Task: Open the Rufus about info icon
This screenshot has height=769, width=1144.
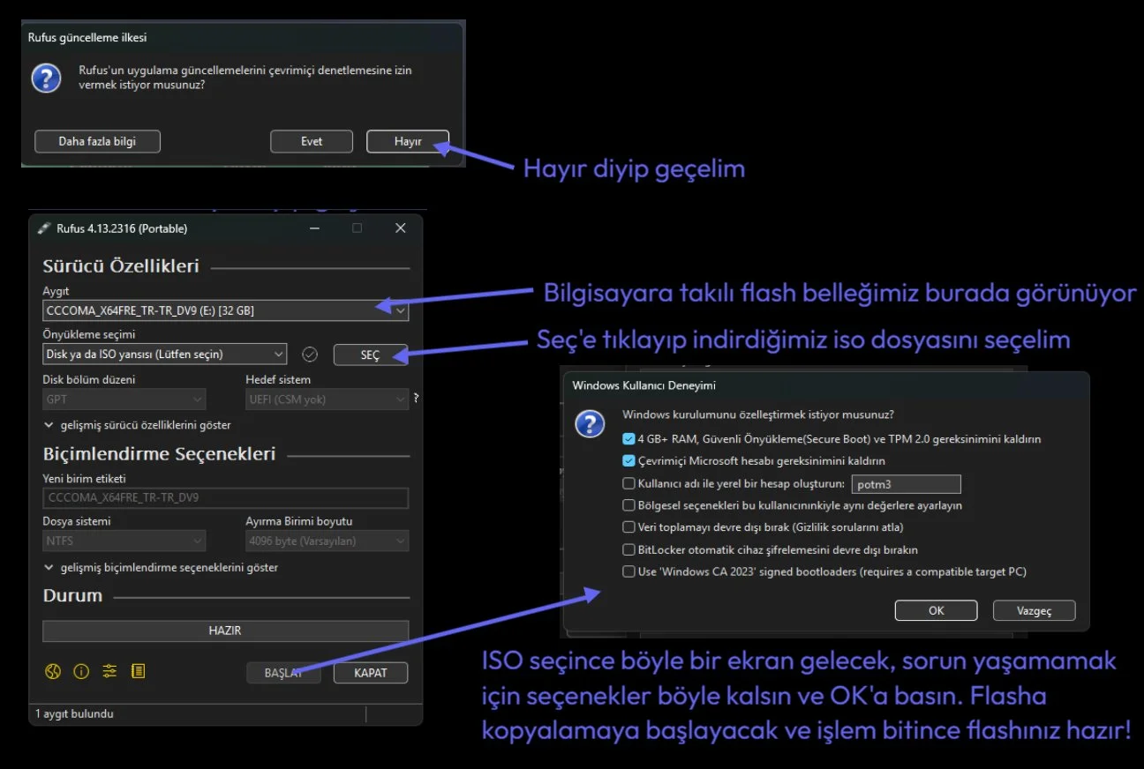Action: (x=81, y=672)
